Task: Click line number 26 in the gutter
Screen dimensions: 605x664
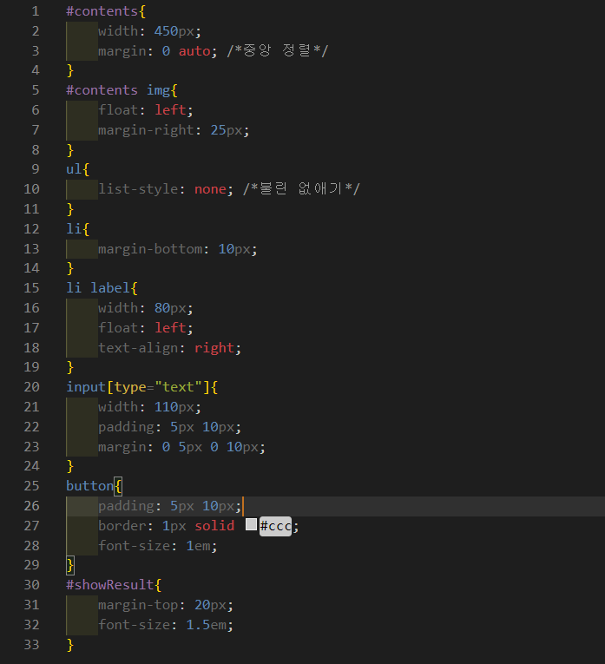Action: click(32, 506)
